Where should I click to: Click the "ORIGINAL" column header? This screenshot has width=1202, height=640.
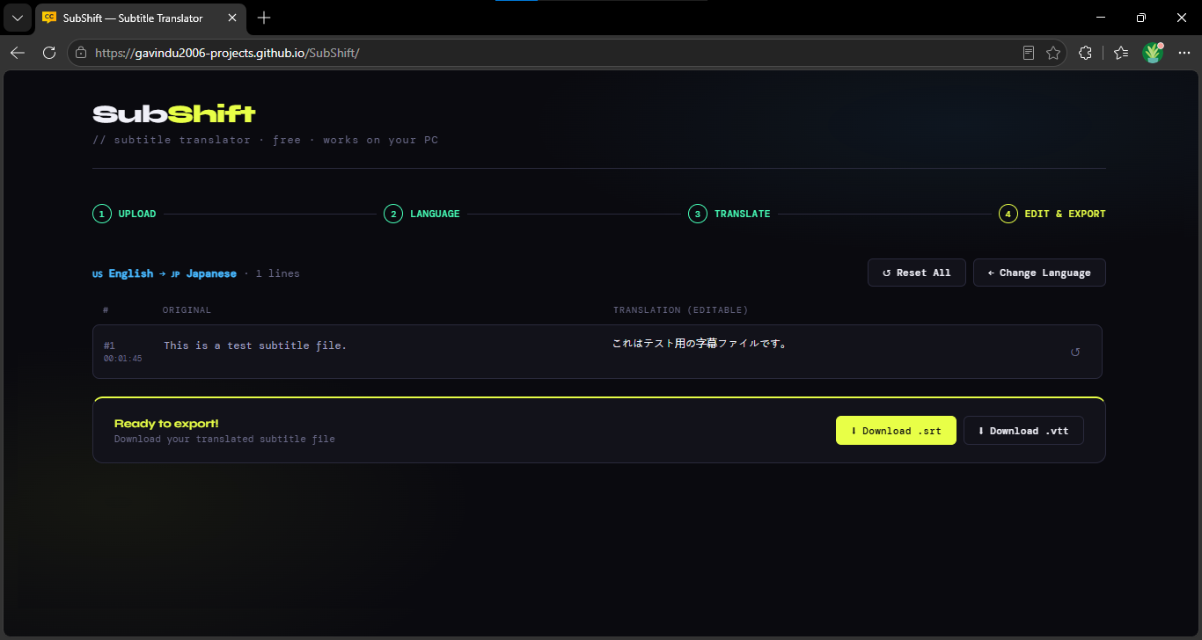point(187,310)
